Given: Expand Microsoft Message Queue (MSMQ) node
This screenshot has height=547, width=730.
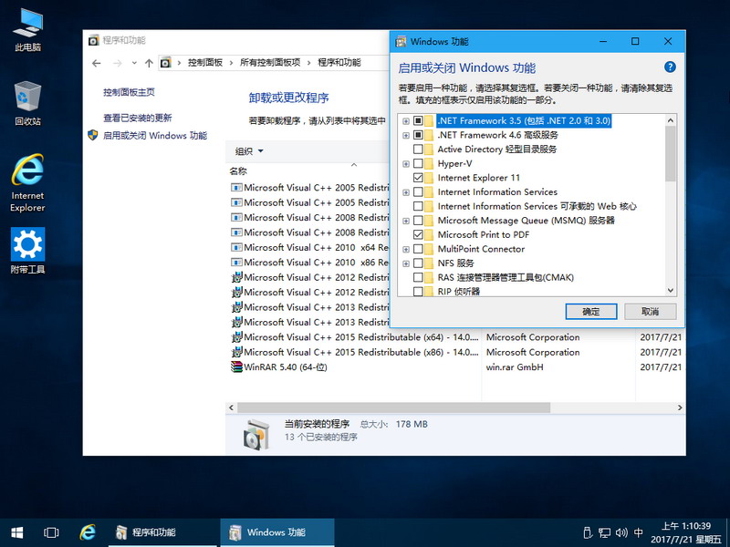Looking at the screenshot, I should [x=406, y=221].
